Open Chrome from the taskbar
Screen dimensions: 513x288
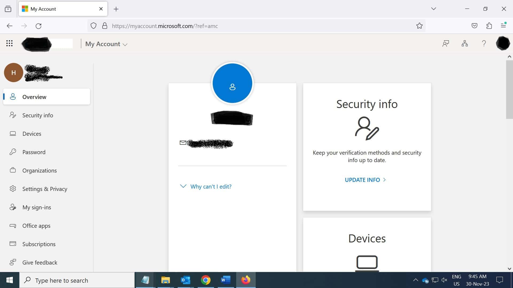click(x=205, y=280)
